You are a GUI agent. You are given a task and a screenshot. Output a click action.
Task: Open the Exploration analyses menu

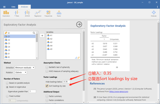[x=6, y=13]
